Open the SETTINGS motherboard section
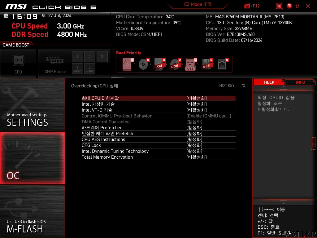 (x=32, y=105)
